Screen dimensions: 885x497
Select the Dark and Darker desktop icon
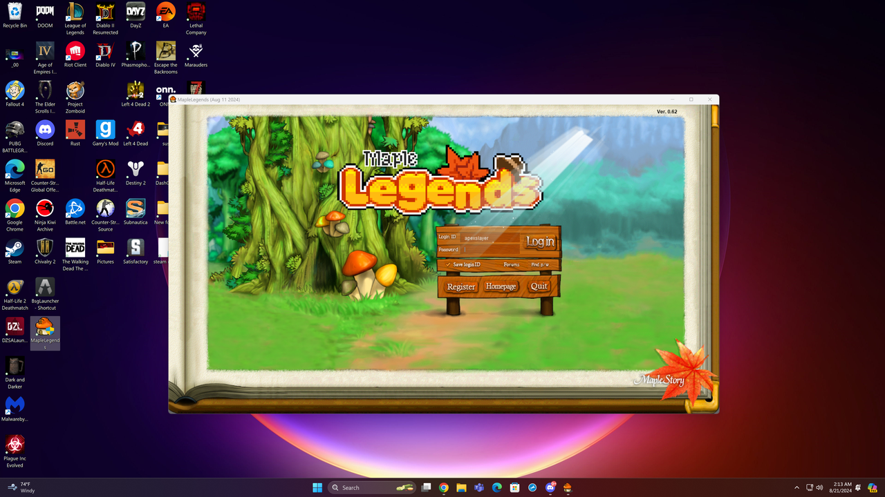point(15,373)
